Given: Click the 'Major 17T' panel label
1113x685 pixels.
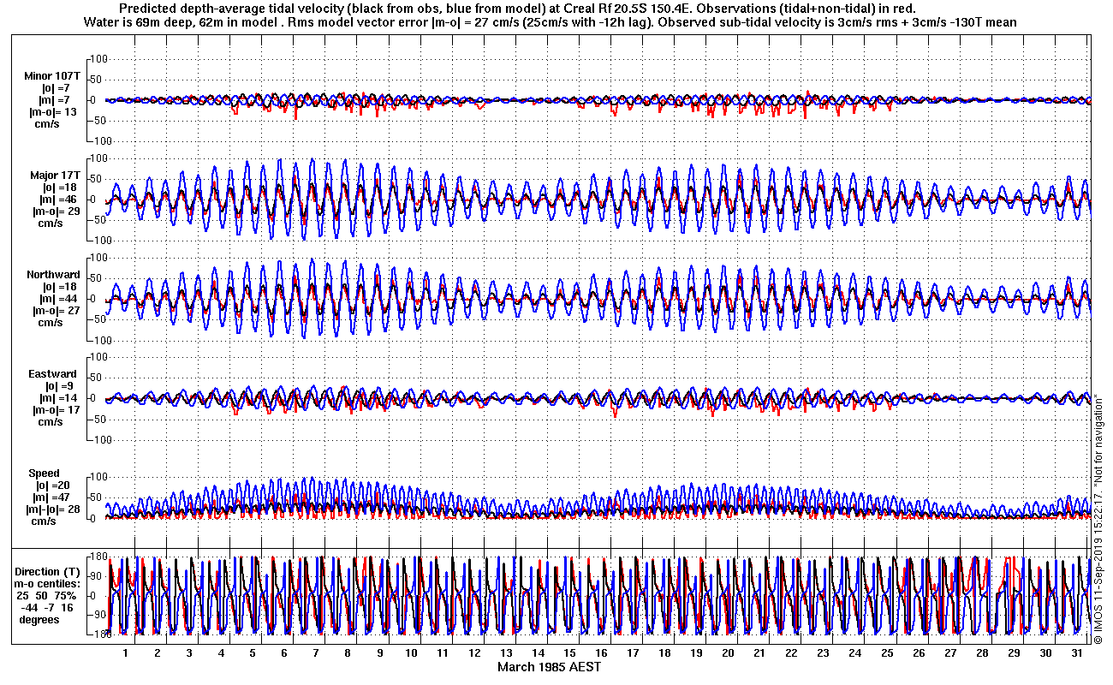Looking at the screenshot, I should pos(55,176).
